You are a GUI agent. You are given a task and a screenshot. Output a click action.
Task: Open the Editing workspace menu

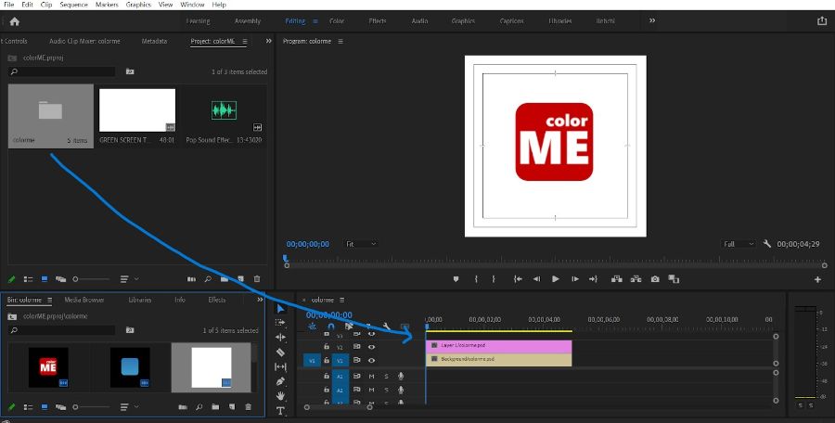pyautogui.click(x=315, y=21)
